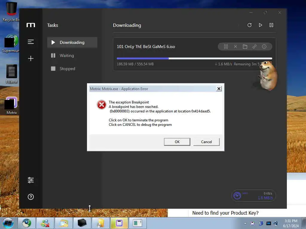Open Eula.txt file on desktop
Viewport: 306px width, 229px height.
(12, 74)
